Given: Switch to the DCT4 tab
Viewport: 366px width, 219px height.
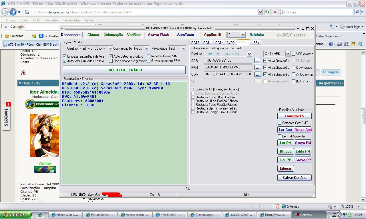Looking at the screenshot, I should click(219, 43).
